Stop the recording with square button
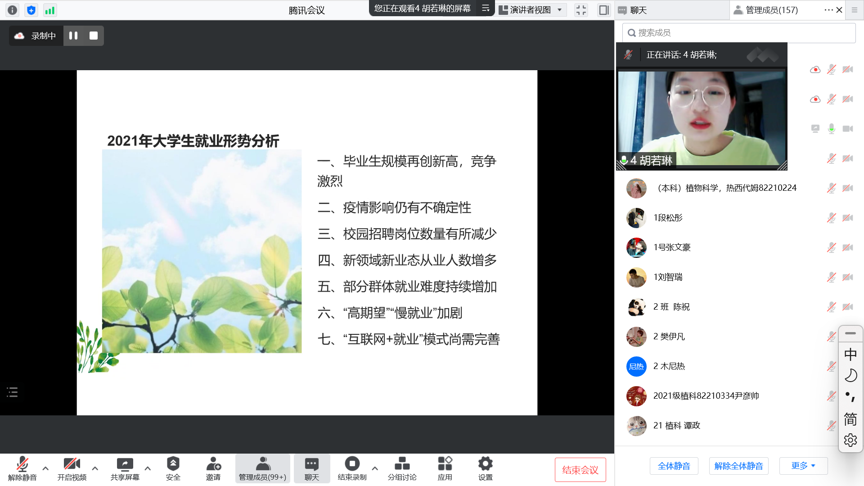Viewport: 864px width, 486px height. [x=94, y=36]
